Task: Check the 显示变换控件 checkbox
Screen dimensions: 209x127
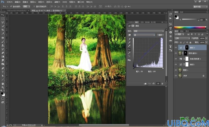Action: (x=34, y=6)
